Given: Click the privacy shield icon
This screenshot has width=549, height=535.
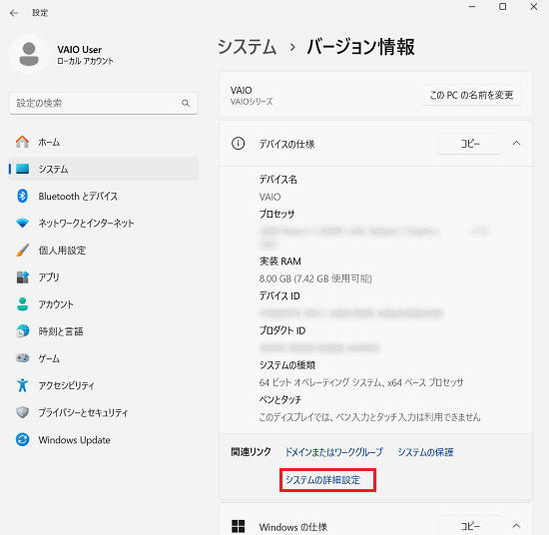Looking at the screenshot, I should coord(22,412).
